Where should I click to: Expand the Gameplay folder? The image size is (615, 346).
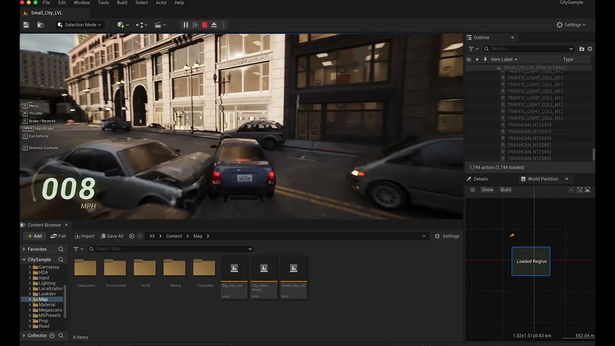click(30, 267)
